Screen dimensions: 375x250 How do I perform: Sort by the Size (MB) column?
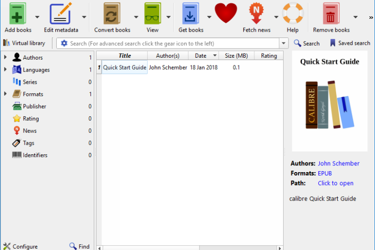click(236, 55)
